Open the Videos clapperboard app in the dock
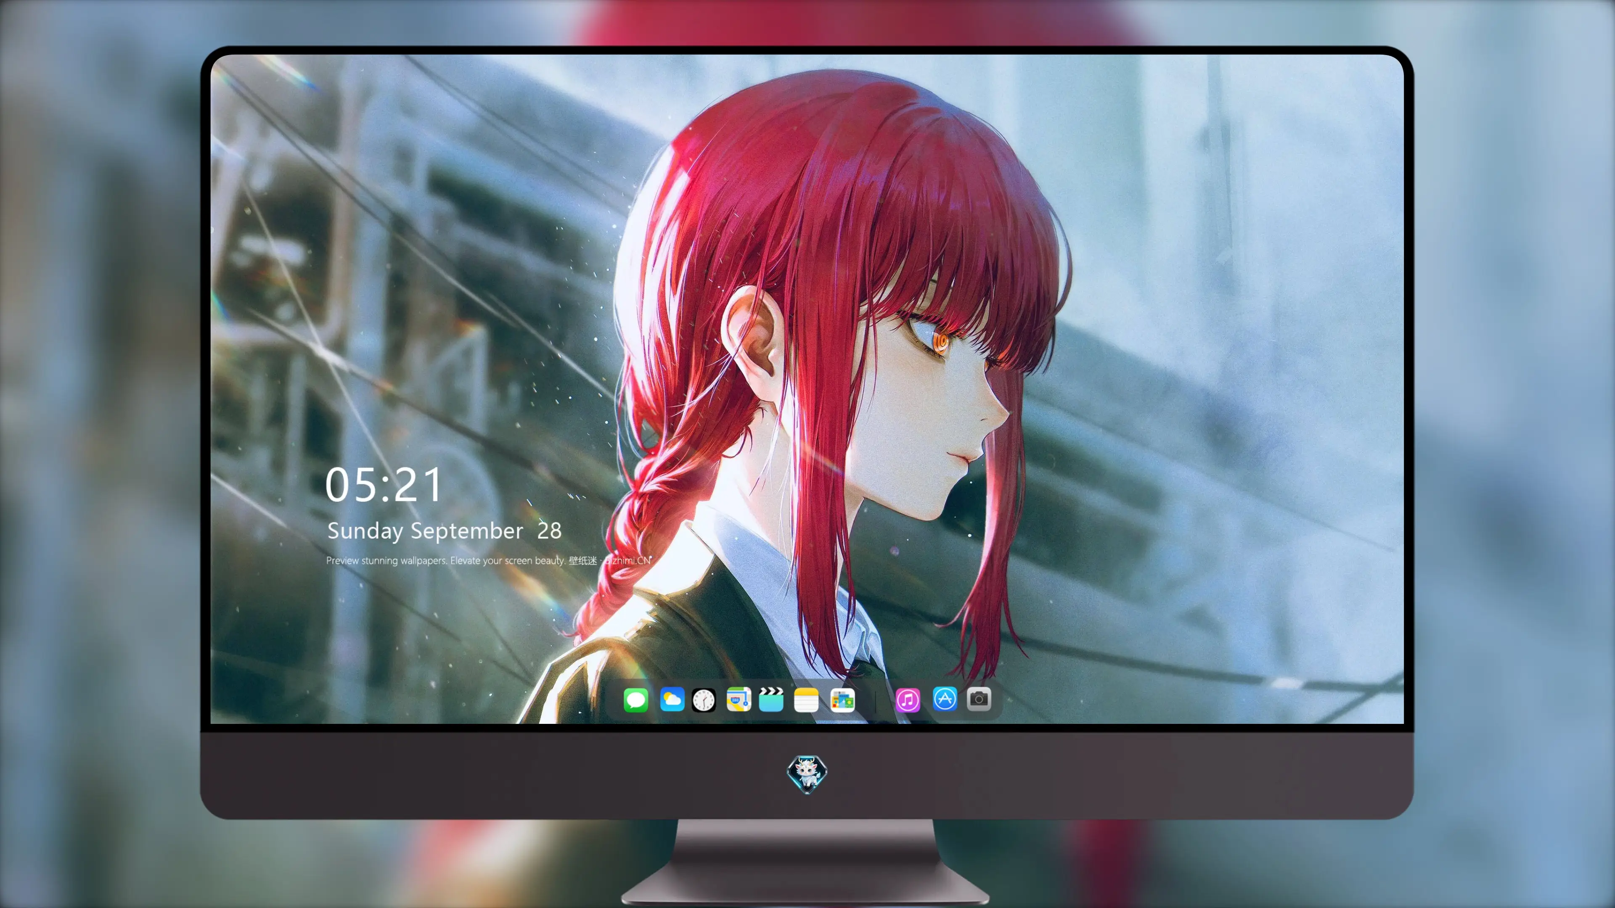 coord(771,699)
